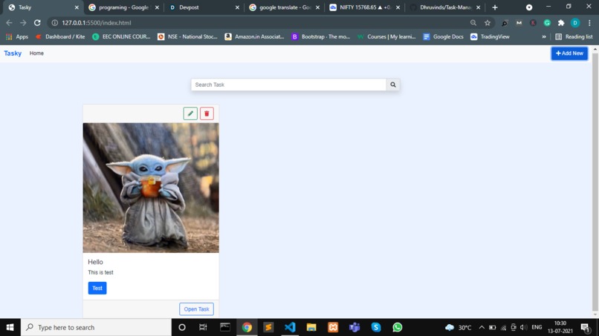Open Visual Studio Code from taskbar
This screenshot has height=336, width=599.
coord(290,327)
